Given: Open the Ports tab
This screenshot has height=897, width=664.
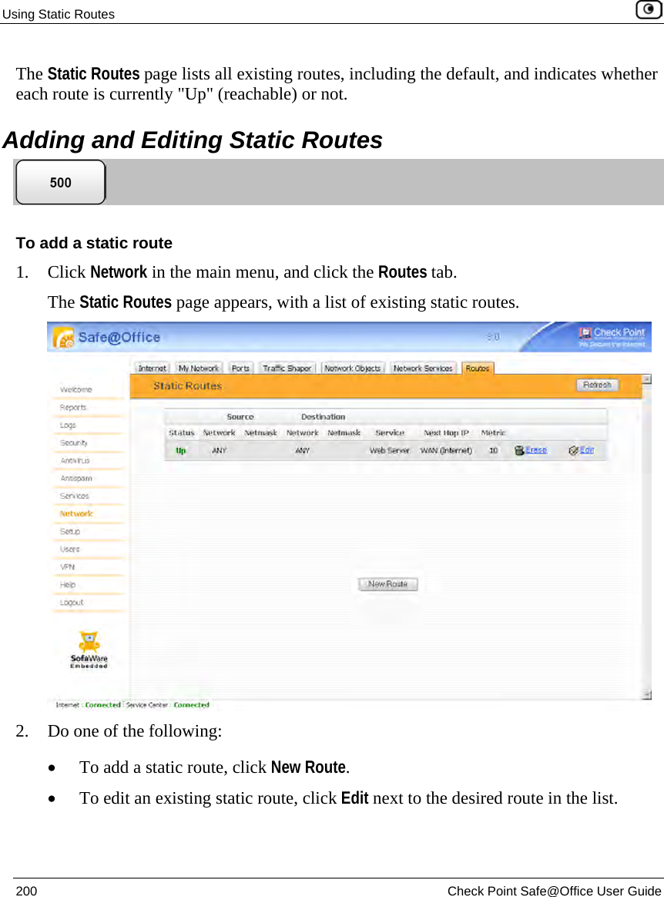Looking at the screenshot, I should pyautogui.click(x=240, y=369).
